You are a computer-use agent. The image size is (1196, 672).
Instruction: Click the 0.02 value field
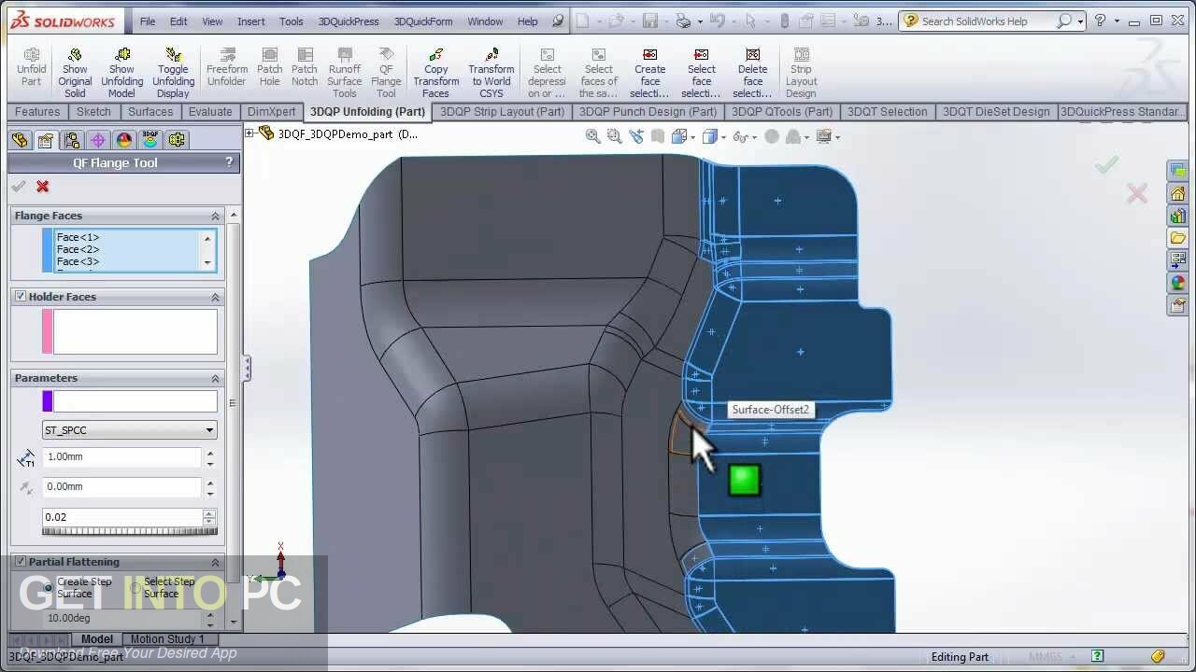[x=121, y=516]
